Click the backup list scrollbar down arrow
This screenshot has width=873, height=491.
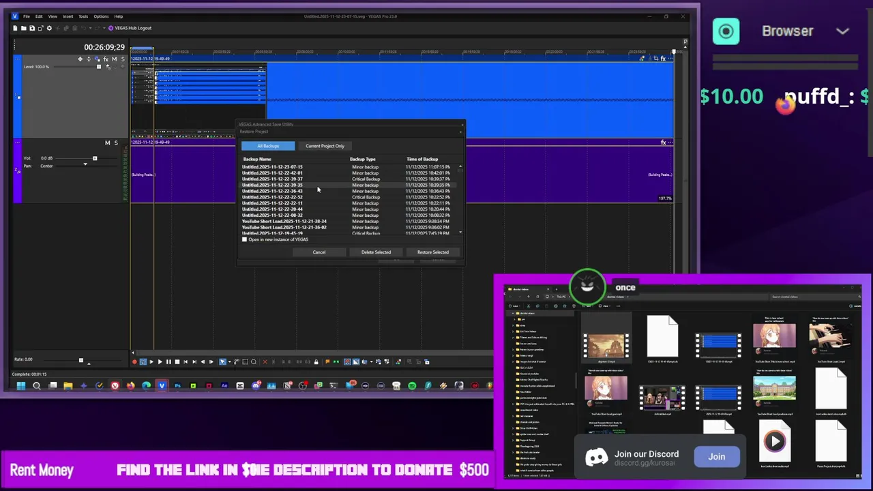pos(460,232)
